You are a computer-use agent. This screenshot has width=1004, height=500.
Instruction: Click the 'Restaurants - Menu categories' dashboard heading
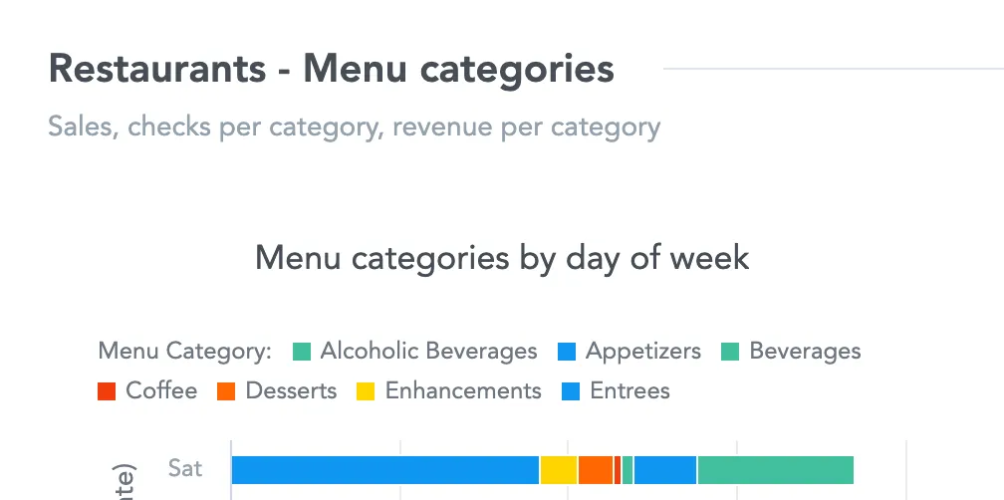point(331,70)
